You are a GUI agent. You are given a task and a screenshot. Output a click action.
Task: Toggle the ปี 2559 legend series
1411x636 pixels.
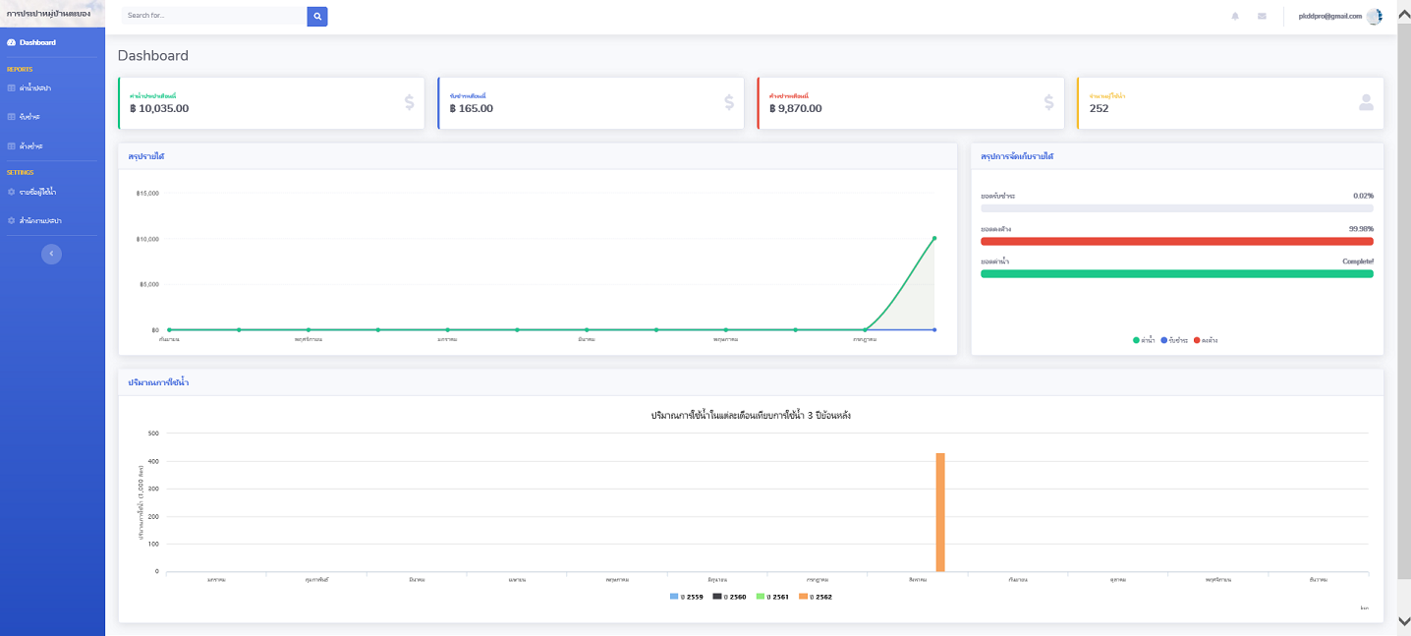click(x=686, y=597)
